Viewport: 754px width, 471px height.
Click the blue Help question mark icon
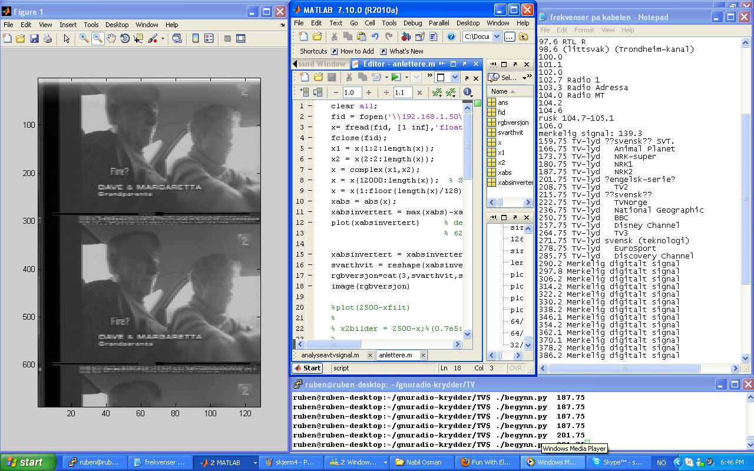(x=451, y=37)
